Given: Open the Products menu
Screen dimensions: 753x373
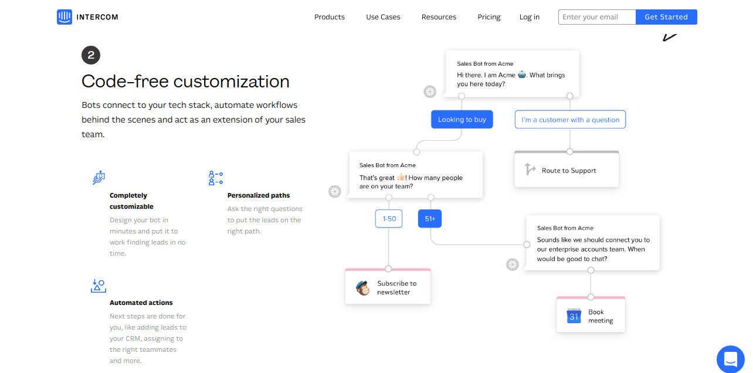Looking at the screenshot, I should tap(330, 17).
